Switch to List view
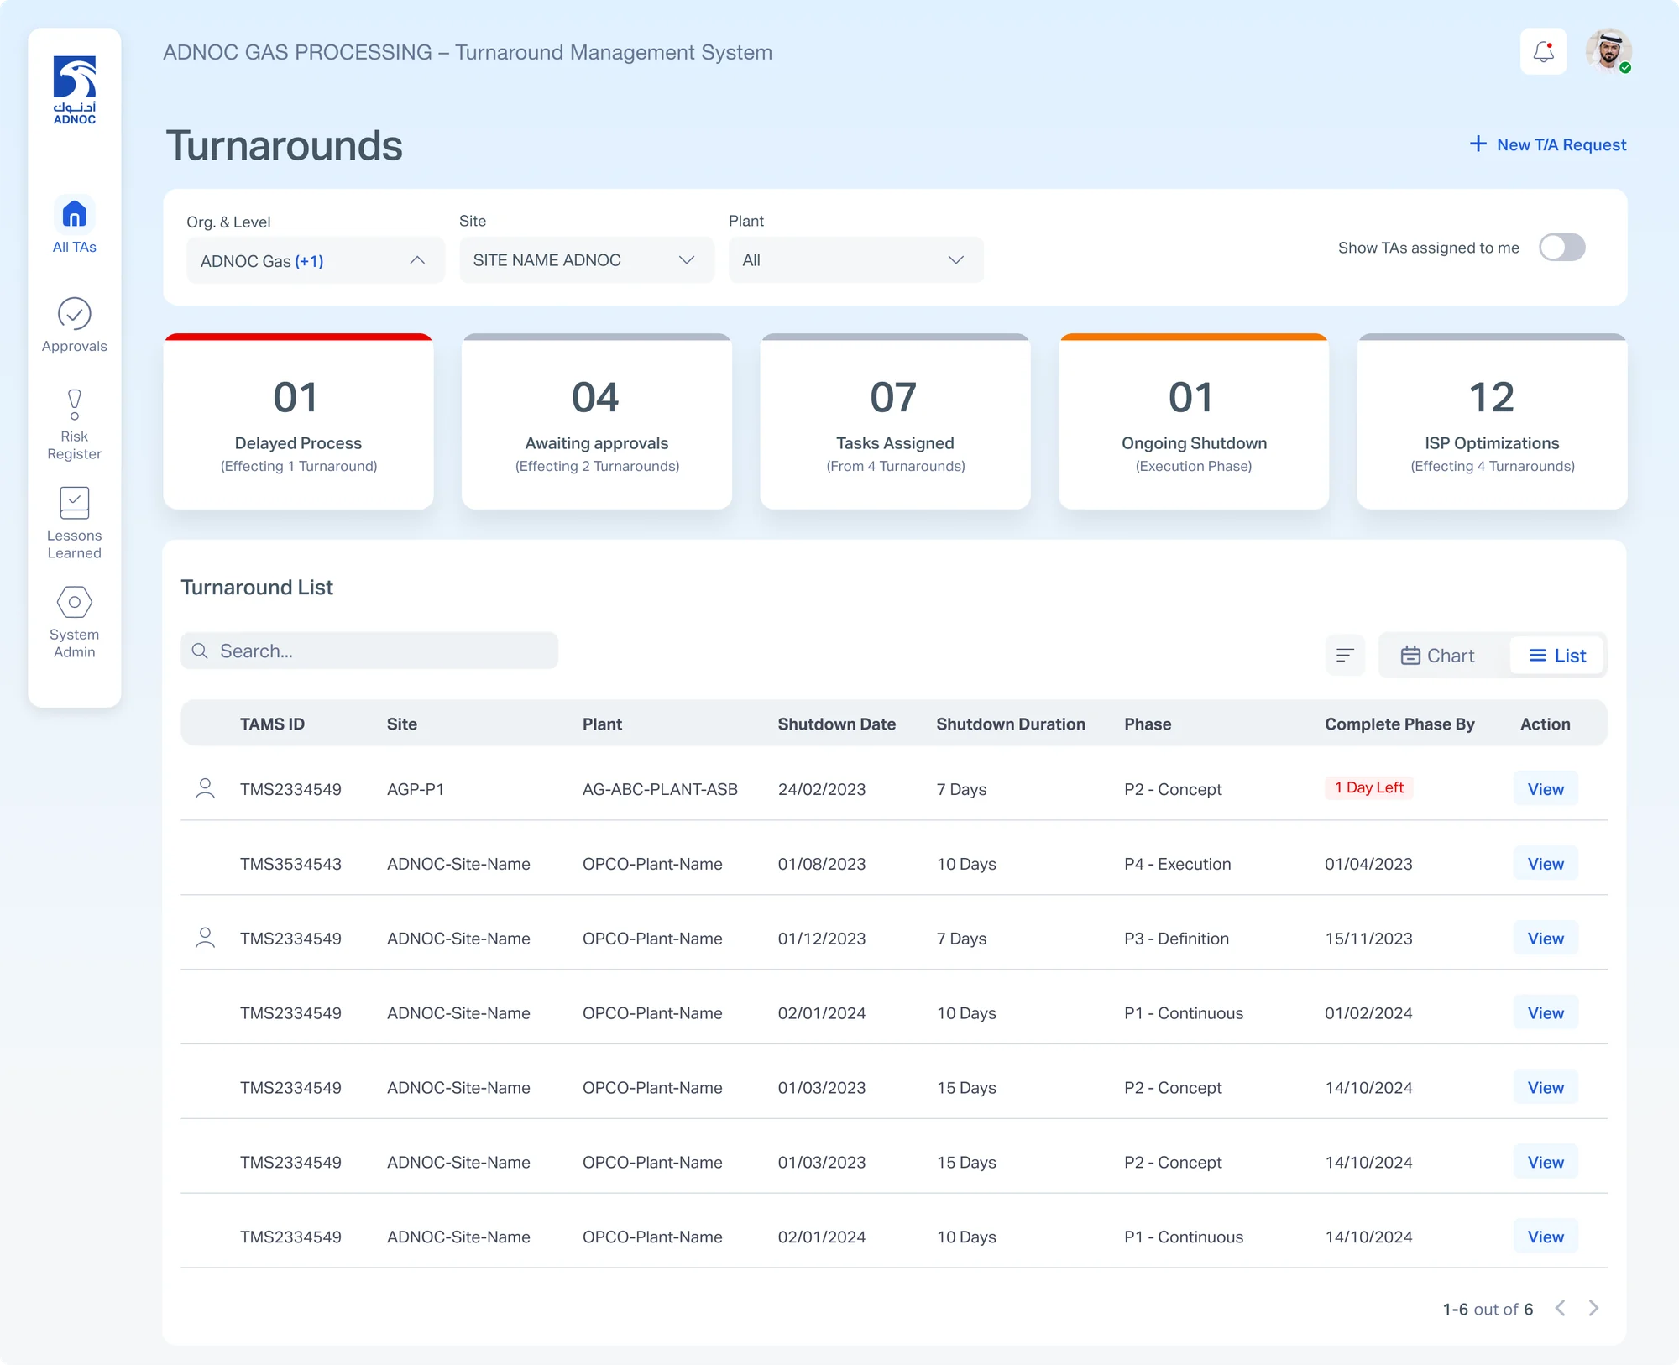 (1557, 656)
